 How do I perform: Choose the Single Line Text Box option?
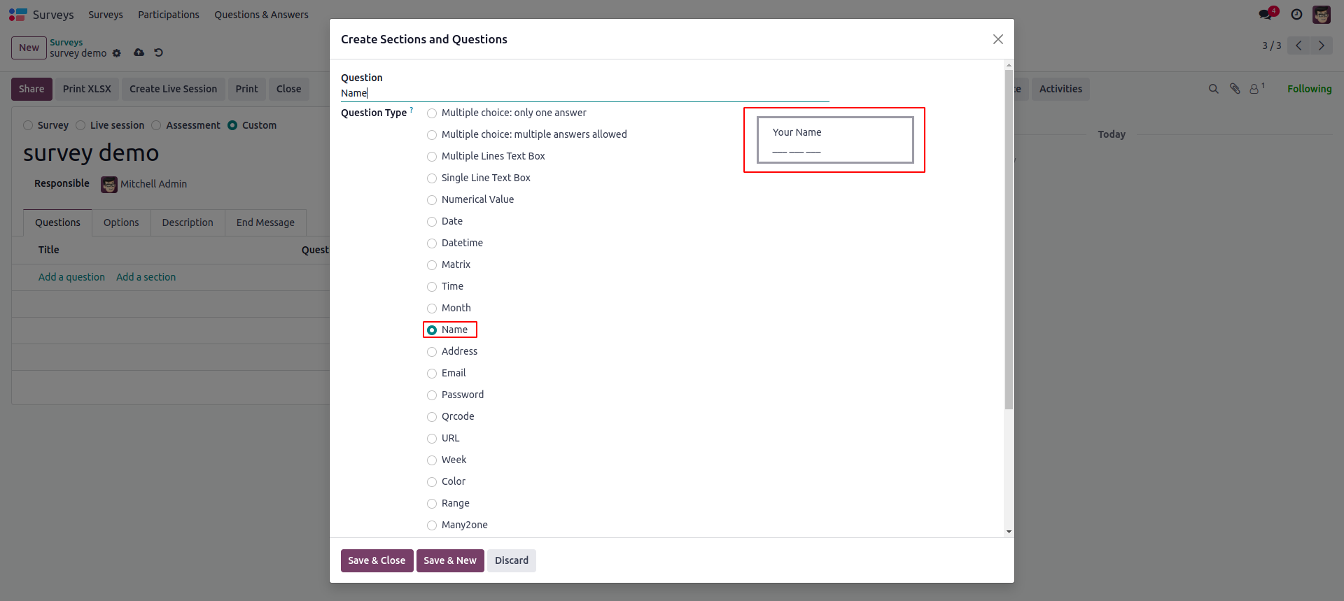(432, 178)
